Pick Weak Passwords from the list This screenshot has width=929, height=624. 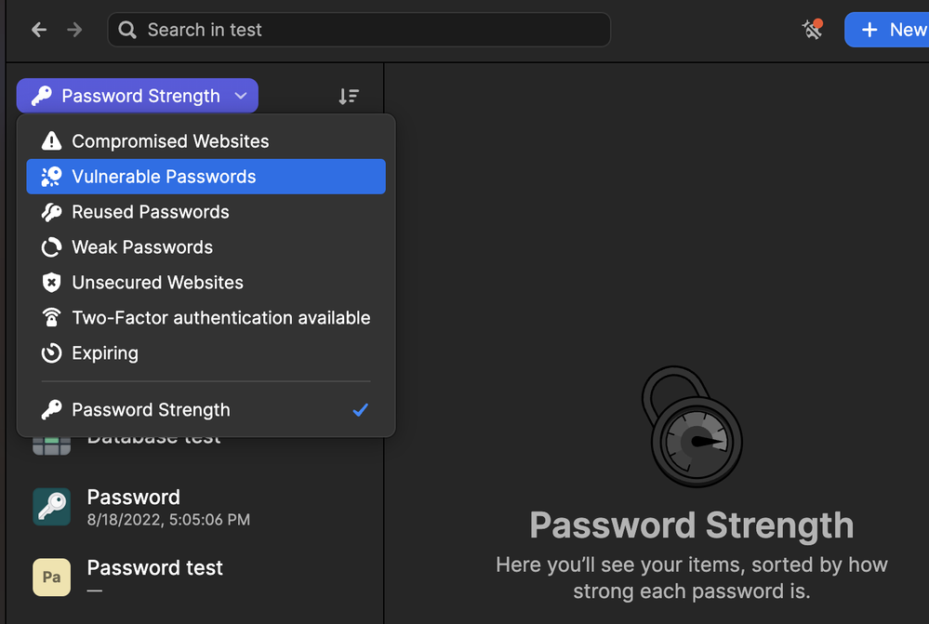[142, 247]
